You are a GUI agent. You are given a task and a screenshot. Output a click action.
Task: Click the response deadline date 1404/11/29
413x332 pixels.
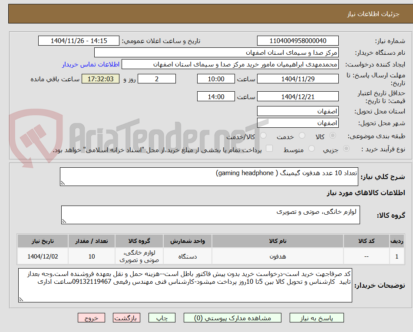[x=298, y=79]
